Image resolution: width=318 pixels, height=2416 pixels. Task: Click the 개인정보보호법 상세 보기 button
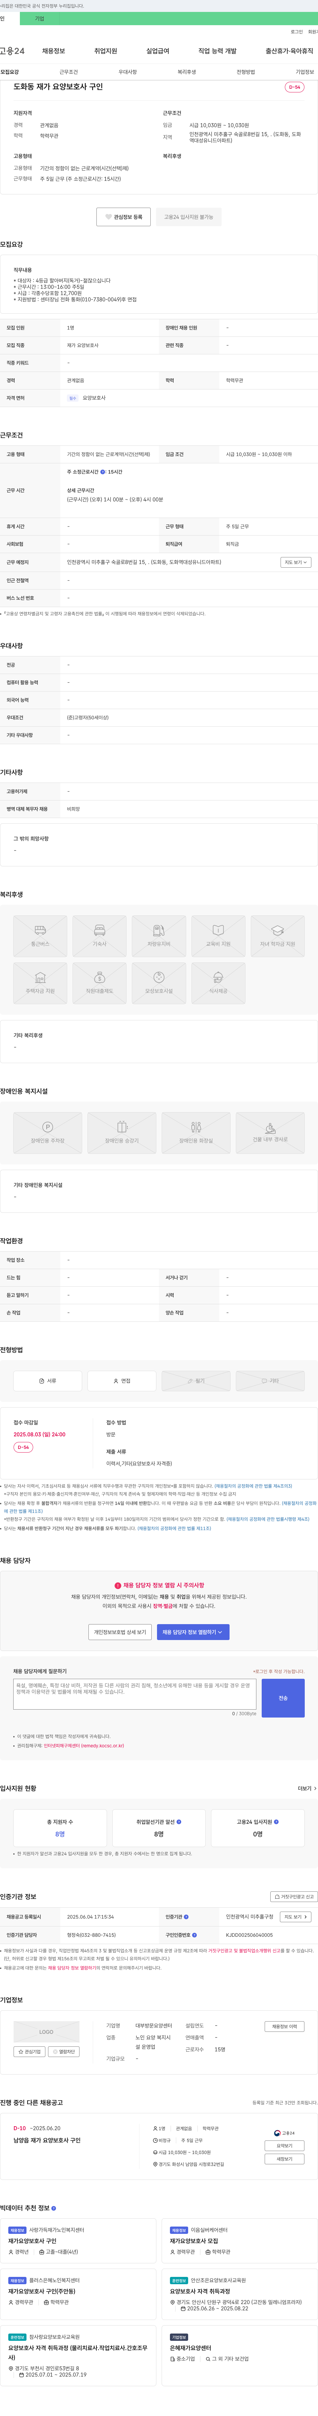[x=120, y=1632]
